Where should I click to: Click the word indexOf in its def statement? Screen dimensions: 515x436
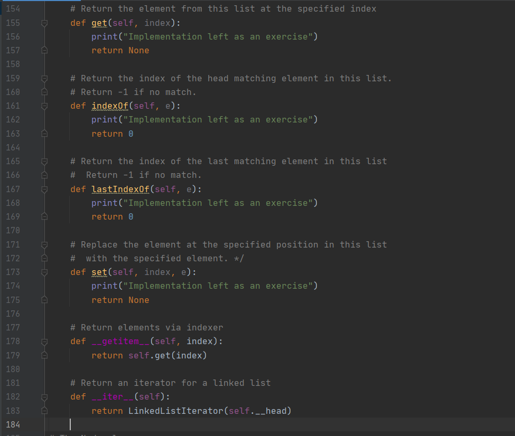[110, 106]
